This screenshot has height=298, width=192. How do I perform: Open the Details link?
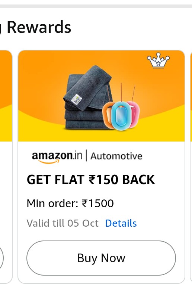121,223
